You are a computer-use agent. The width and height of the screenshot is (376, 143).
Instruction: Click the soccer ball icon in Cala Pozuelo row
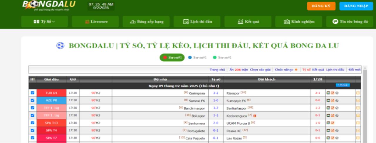[337, 138]
